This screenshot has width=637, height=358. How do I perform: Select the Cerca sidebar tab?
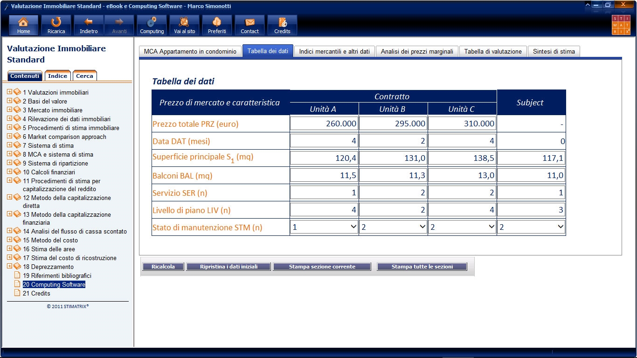coord(85,76)
